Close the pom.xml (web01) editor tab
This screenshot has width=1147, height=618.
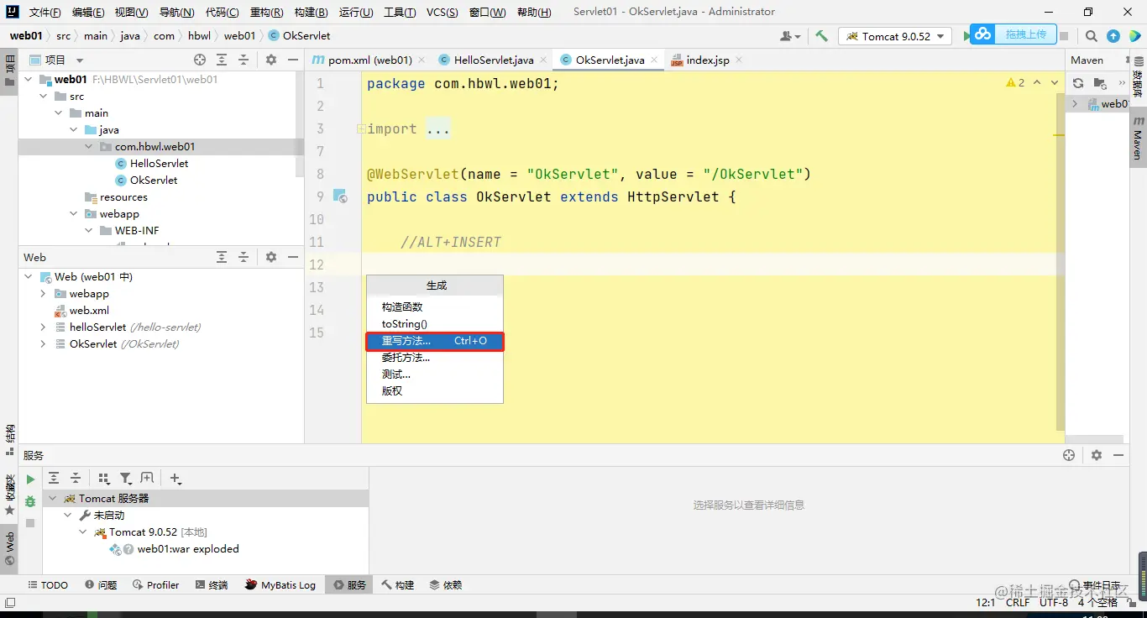click(x=422, y=60)
